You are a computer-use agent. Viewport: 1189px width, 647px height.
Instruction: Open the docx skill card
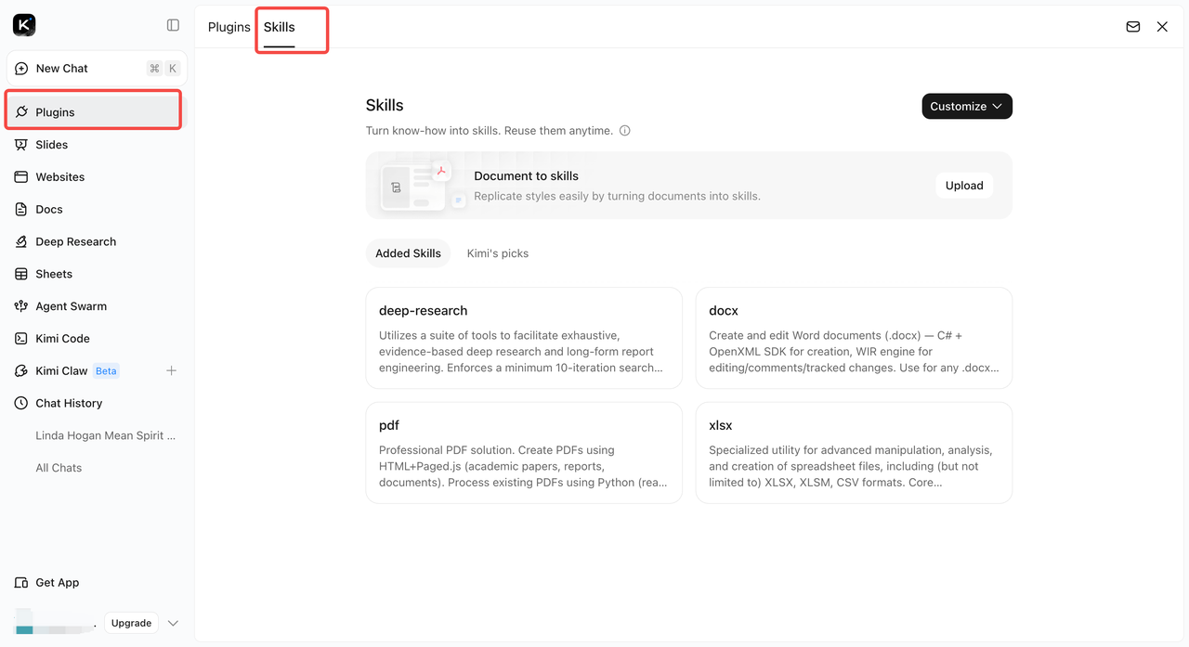tap(854, 338)
